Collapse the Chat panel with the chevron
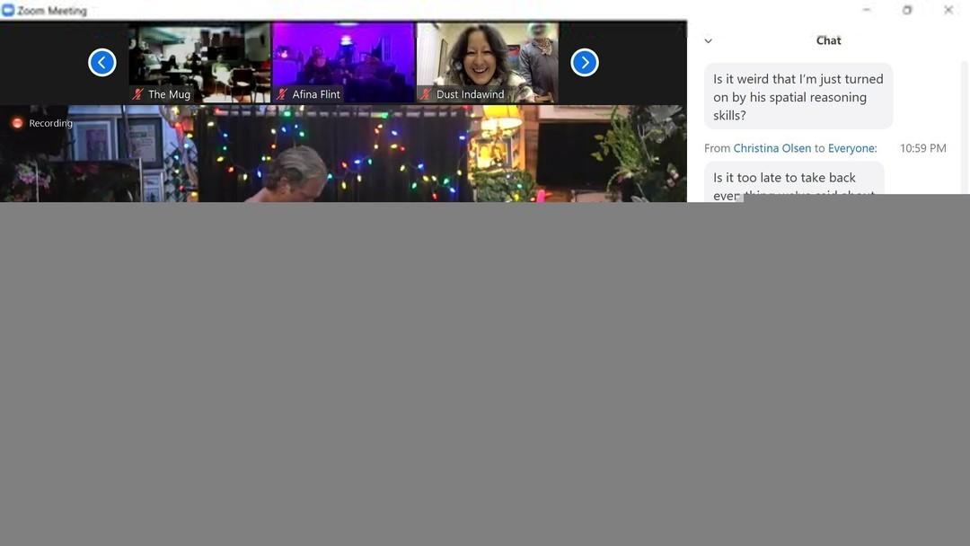This screenshot has height=546, width=970. click(x=708, y=41)
